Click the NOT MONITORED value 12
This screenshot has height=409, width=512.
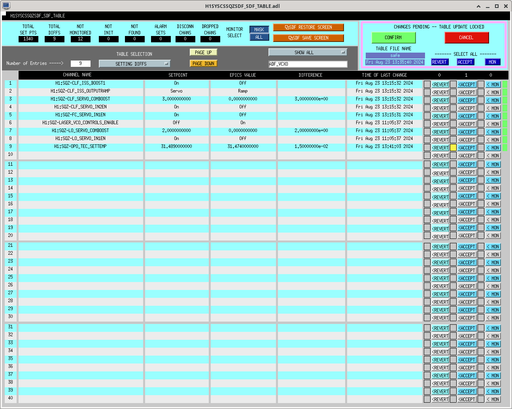(x=80, y=39)
